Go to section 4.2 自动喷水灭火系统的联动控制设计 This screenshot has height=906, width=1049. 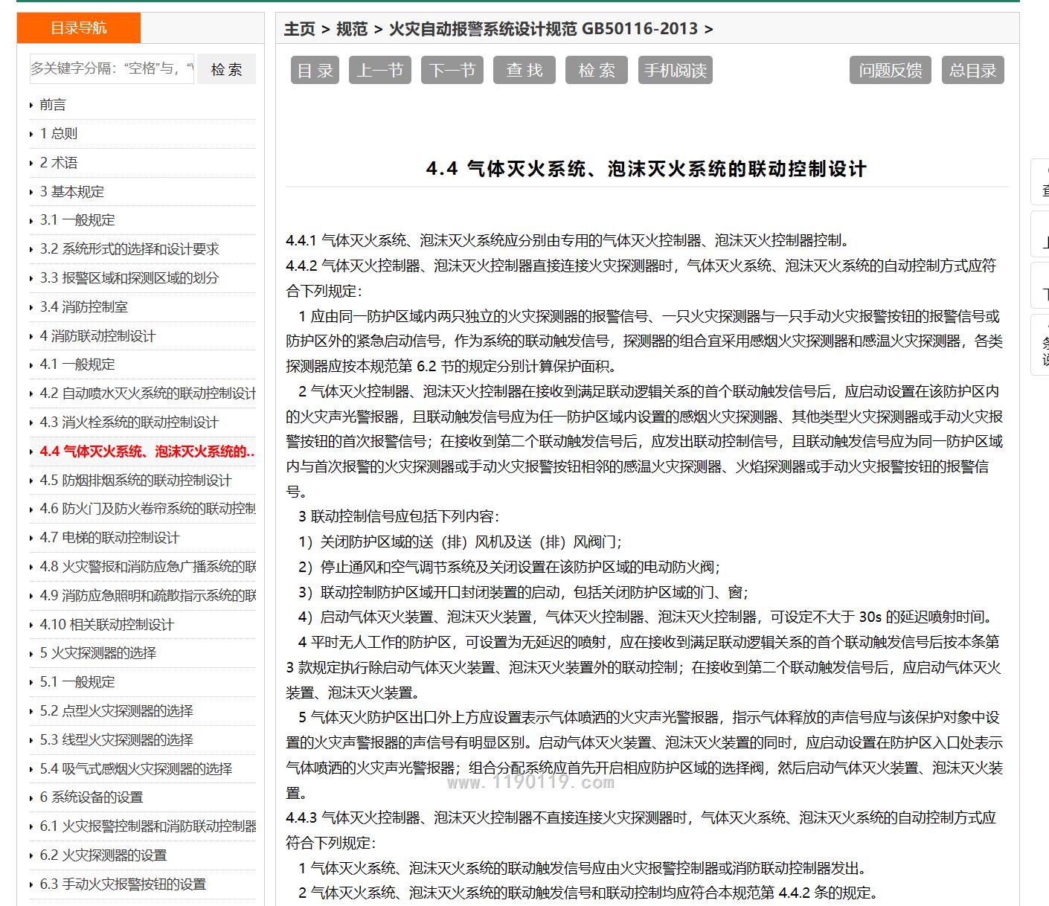[147, 393]
